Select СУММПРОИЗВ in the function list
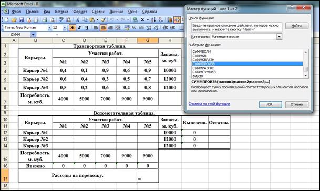The width and height of the screenshot is (320, 191). pos(247,64)
